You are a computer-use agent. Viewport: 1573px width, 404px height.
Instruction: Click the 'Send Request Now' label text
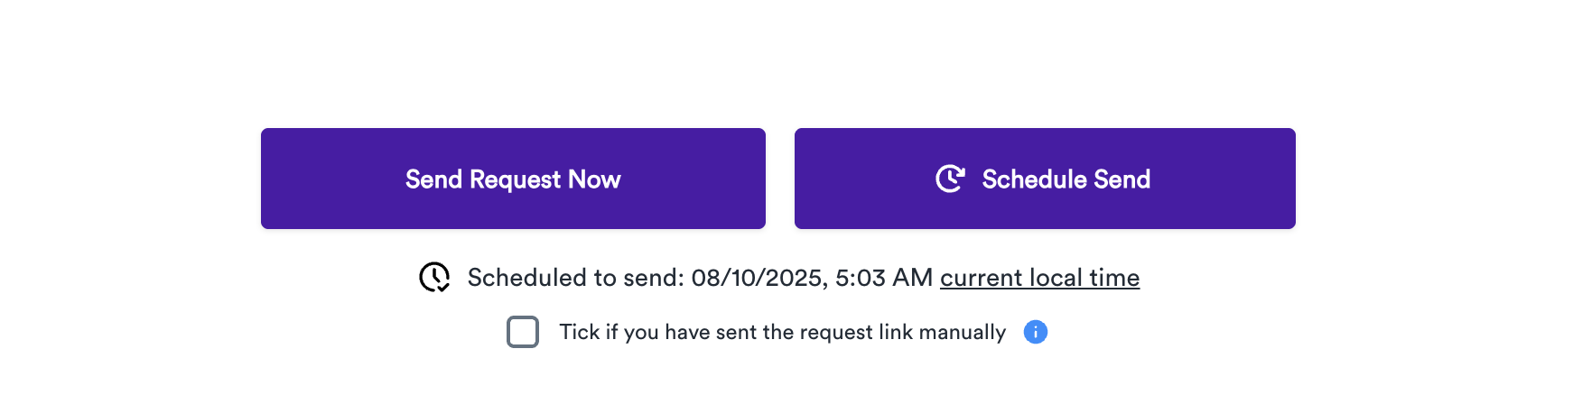[x=513, y=179]
